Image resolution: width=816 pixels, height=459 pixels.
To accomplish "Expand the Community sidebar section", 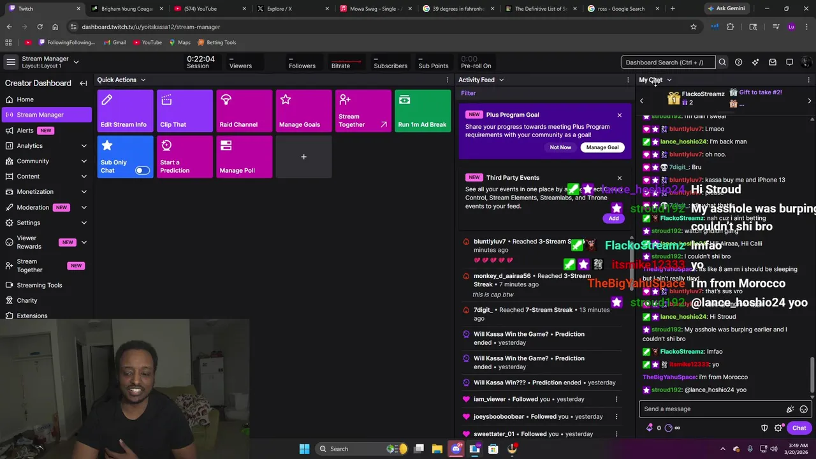I will click(84, 161).
